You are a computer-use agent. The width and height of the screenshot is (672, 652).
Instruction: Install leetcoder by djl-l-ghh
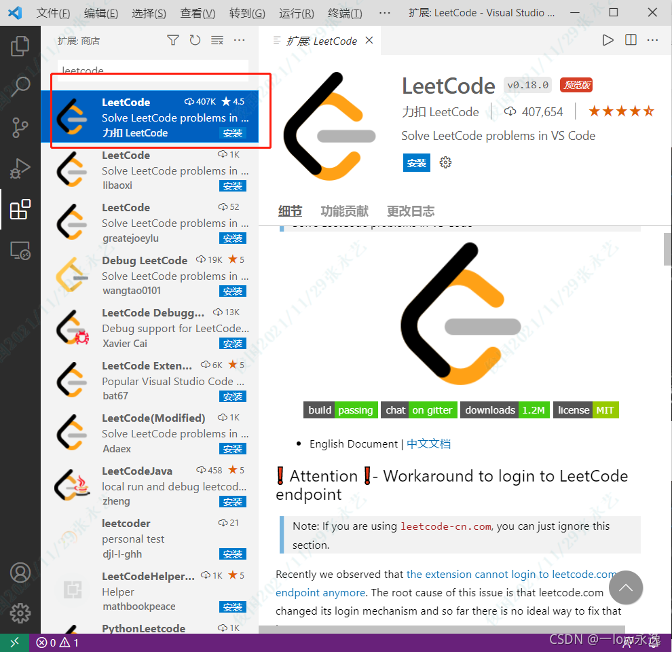click(233, 554)
